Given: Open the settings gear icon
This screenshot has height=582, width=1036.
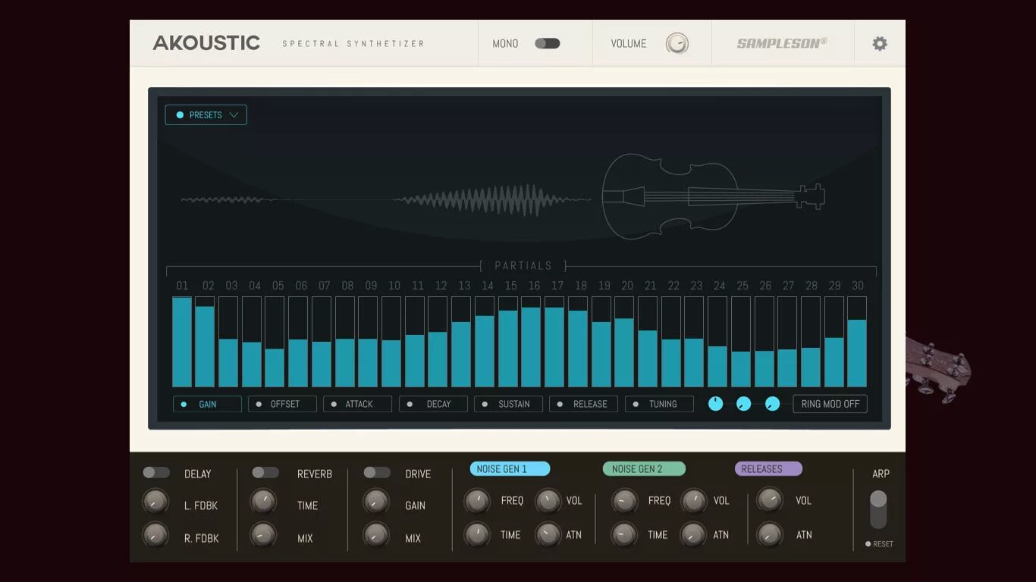Looking at the screenshot, I should [880, 44].
